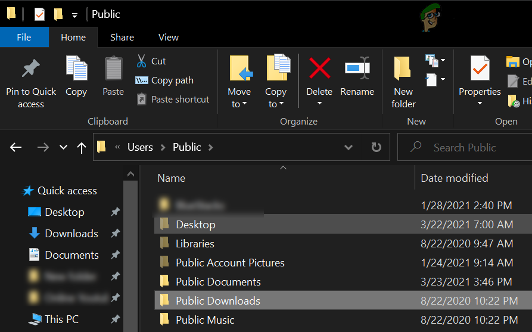532x332 pixels.
Task: Sort by the Date modified column header
Action: coord(454,178)
